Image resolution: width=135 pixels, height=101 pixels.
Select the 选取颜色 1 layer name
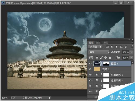[117, 75]
